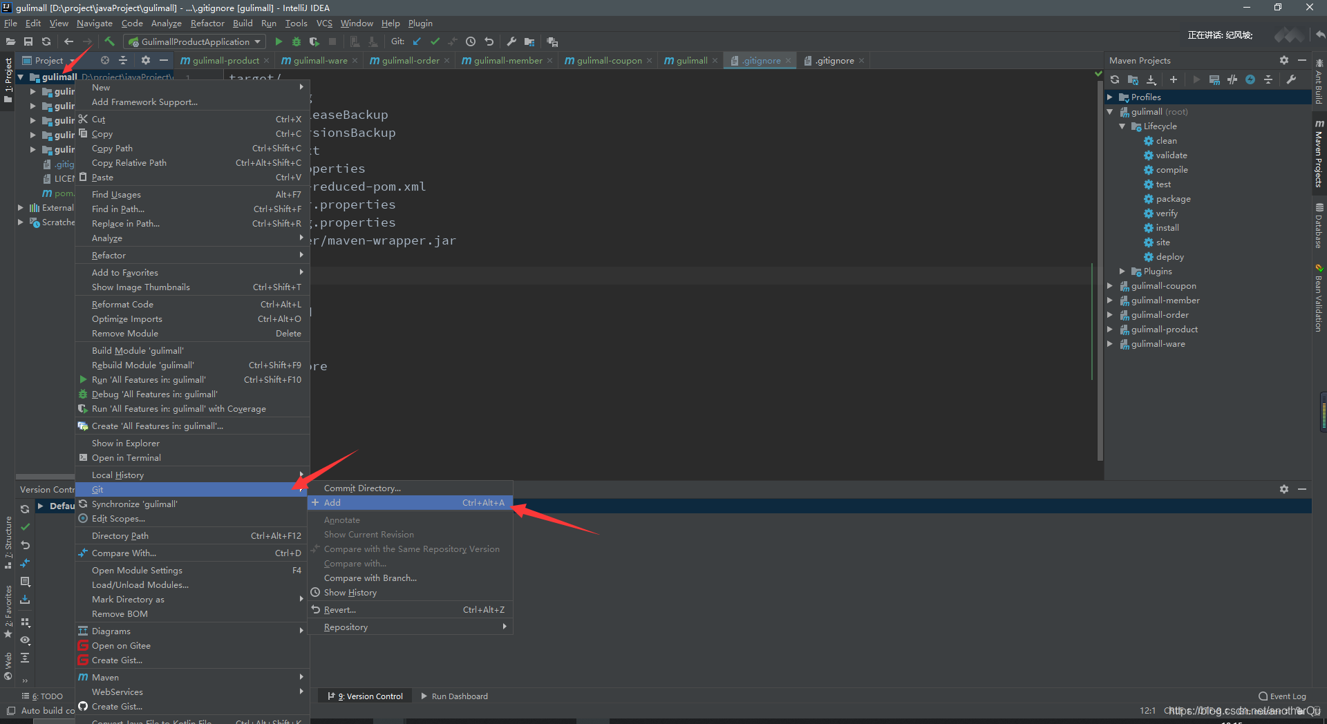Expand Default changelist in Version Control
Screen dimensions: 1327x724
(40, 506)
